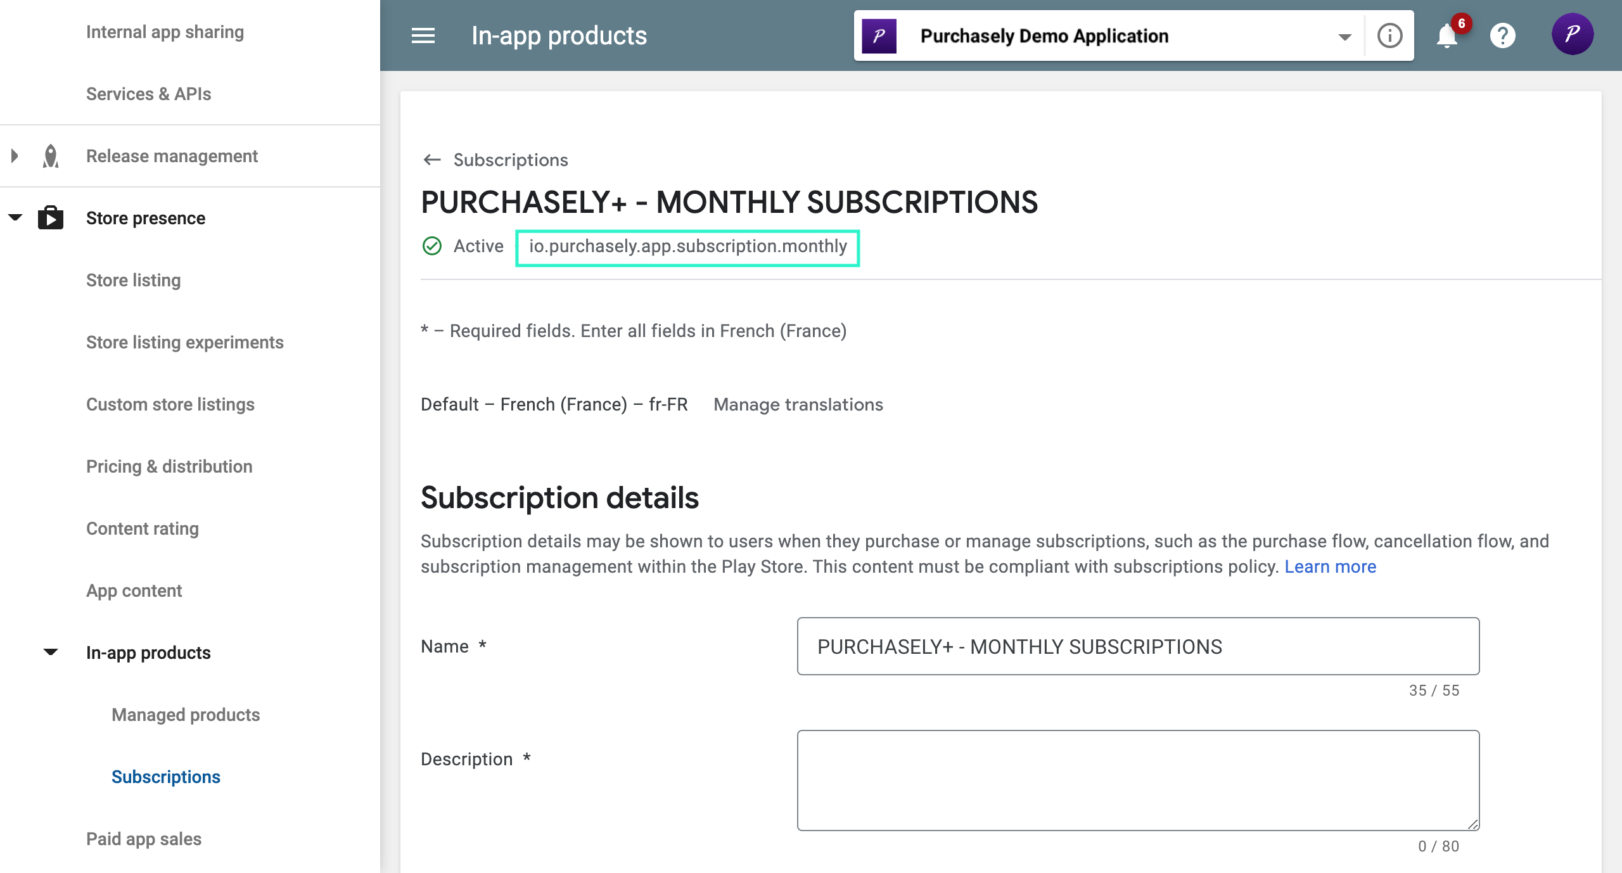Click the notifications bell icon

point(1447,35)
